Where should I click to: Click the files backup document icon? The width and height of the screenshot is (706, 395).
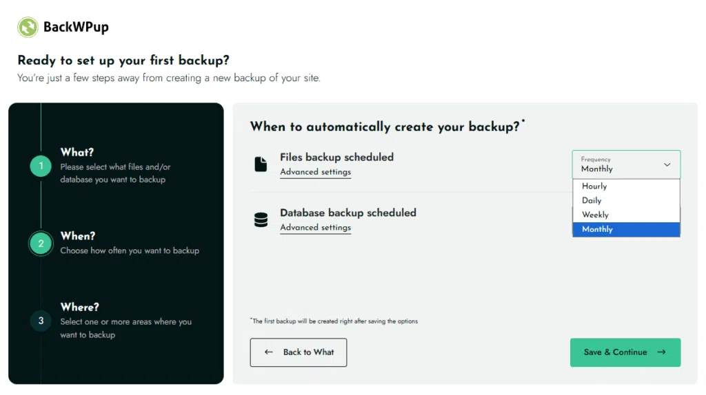[x=261, y=164]
